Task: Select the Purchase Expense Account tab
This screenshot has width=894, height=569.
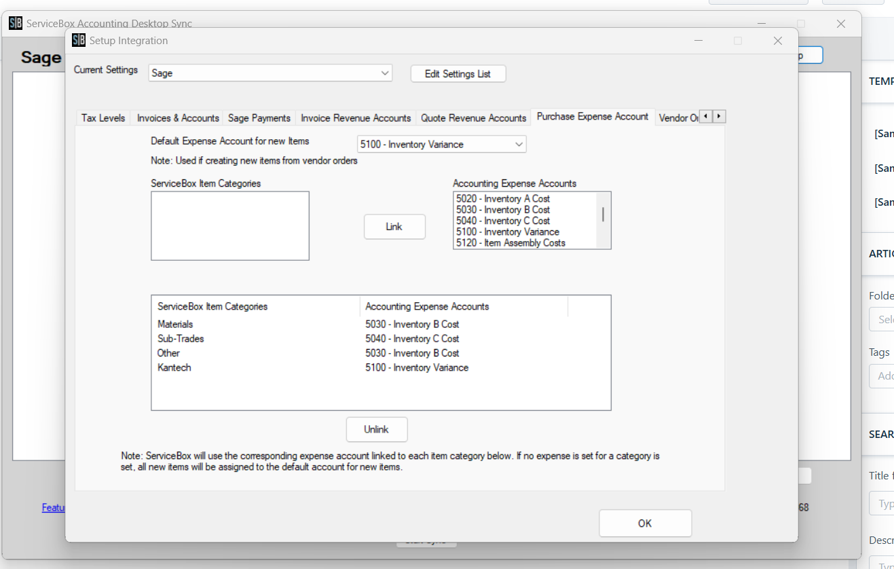Action: click(x=593, y=117)
